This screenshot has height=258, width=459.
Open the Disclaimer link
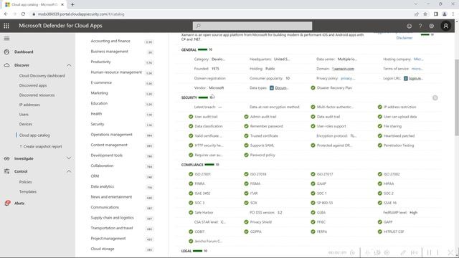click(x=404, y=38)
